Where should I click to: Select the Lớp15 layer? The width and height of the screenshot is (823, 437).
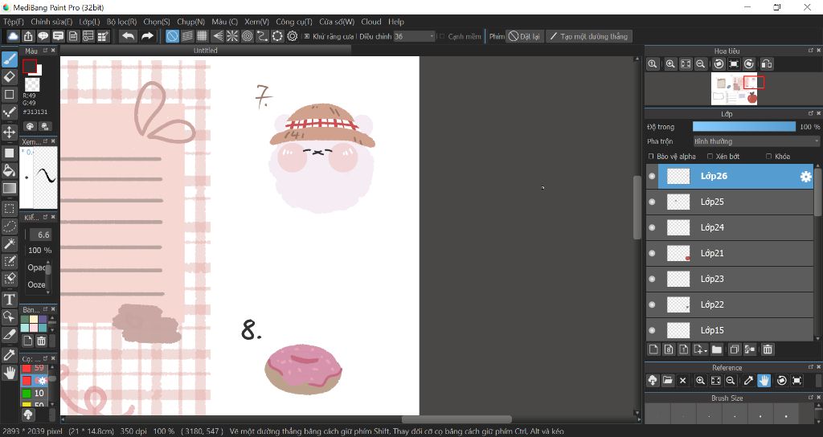730,330
